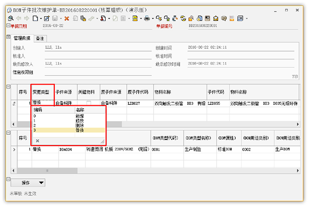Click the printer icon in toolbar

146,18
